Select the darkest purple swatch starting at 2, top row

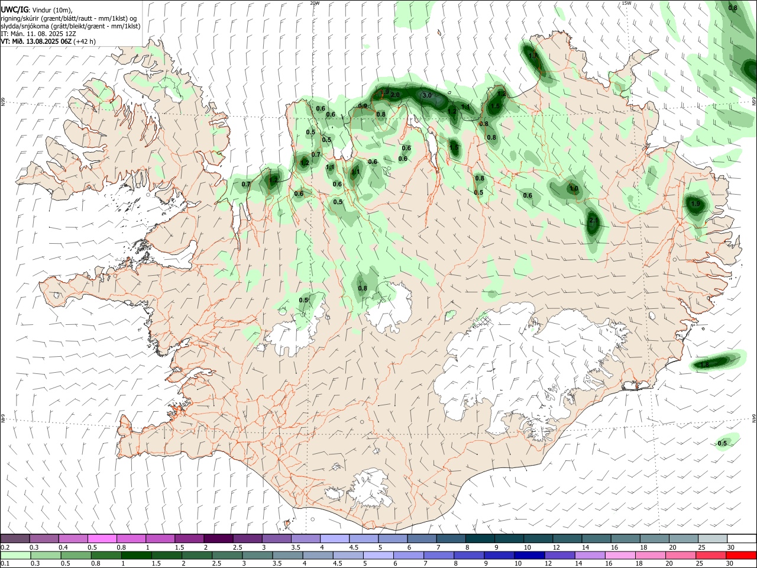[218, 538]
